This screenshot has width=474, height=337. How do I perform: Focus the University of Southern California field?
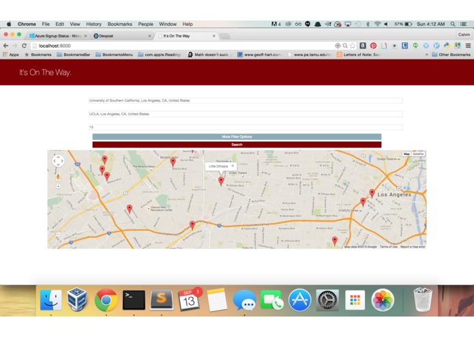tap(246, 101)
